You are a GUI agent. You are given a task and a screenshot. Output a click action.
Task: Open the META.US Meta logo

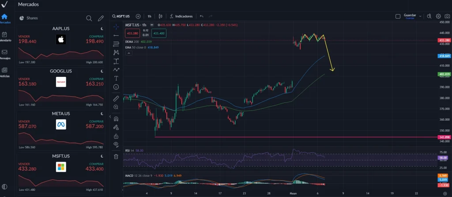point(61,124)
